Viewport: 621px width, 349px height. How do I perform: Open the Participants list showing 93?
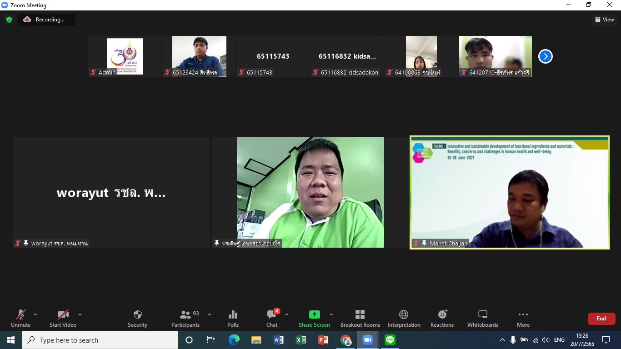coord(185,318)
